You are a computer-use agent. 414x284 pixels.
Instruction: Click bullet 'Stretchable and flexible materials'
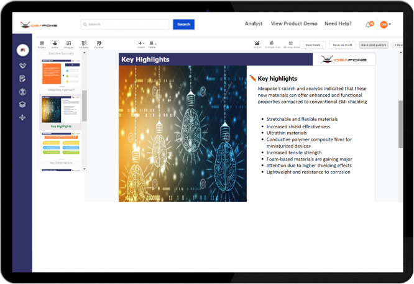[302, 119]
